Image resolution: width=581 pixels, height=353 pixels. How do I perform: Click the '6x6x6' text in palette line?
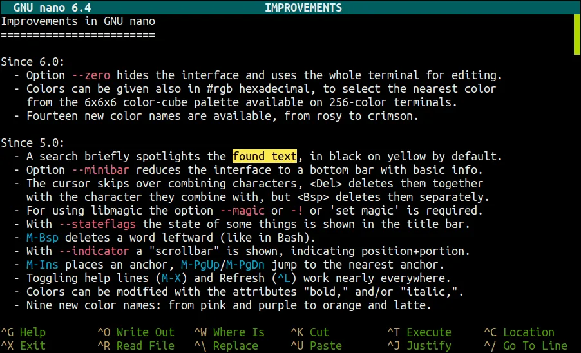[100, 102]
